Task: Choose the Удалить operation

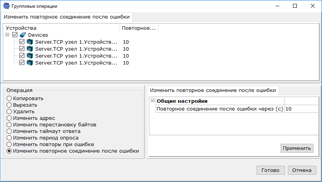Action: click(x=9, y=112)
